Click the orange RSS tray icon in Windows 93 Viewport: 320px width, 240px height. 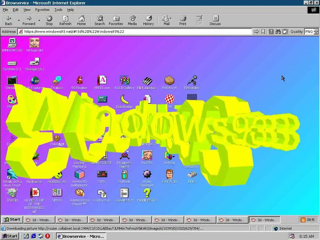[x=303, y=220]
